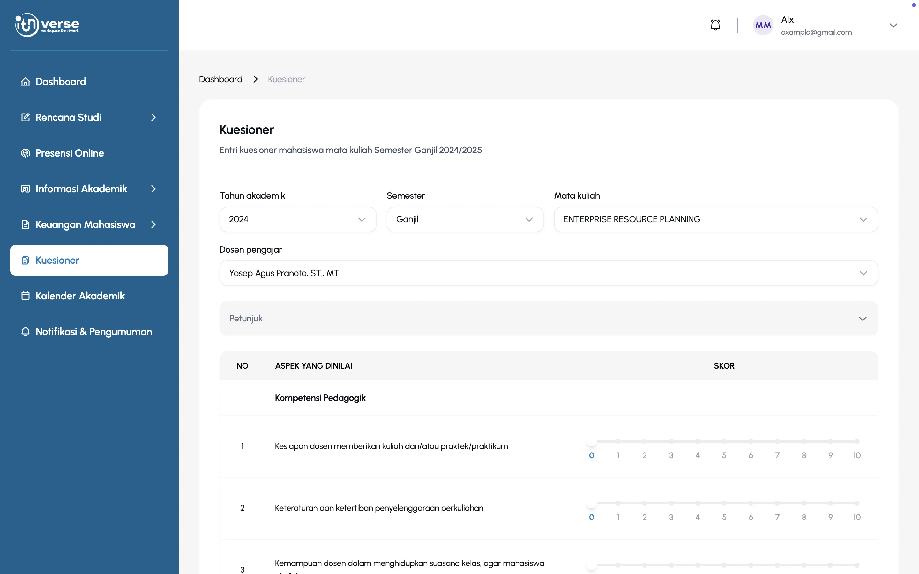Set question 2 score to 1

618,503
